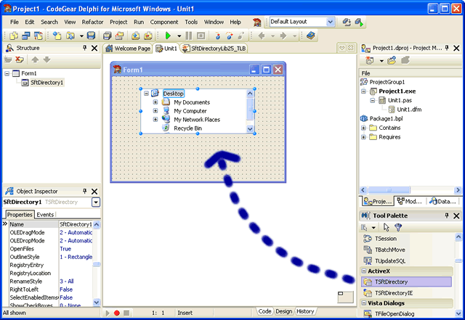Screen dimensions: 465x320
Task: Move item up in Structure panel
Action: (35, 60)
